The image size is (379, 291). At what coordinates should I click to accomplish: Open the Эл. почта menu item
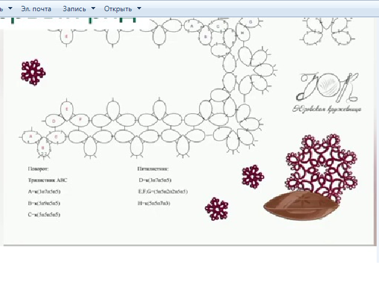(36, 9)
